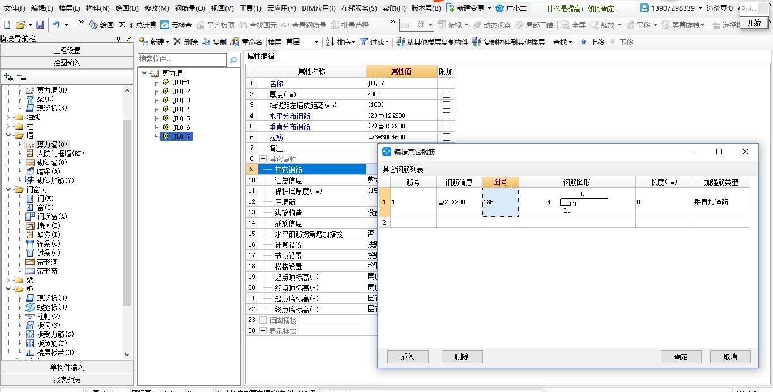Select the 图号 cell containing 185
This screenshot has width=773, height=392.
tap(500, 202)
